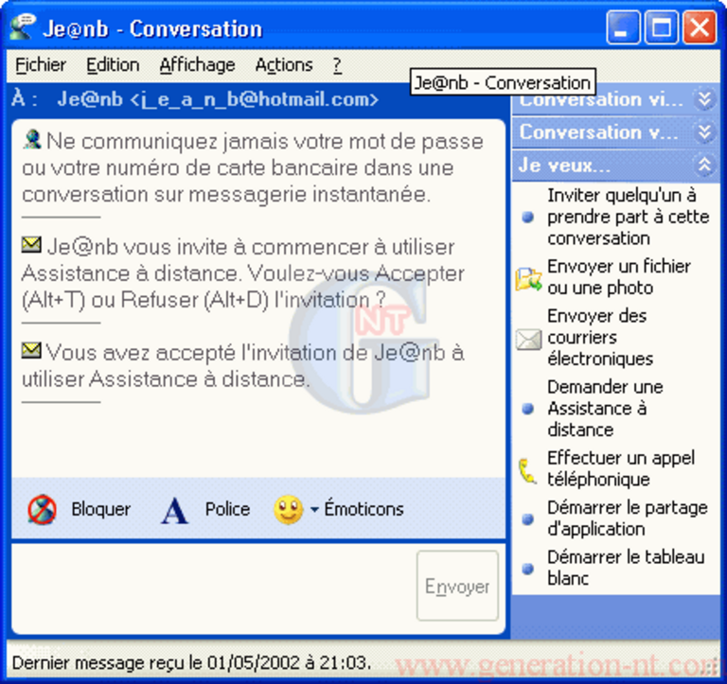This screenshot has width=727, height=684.
Task: Click the smiley Émoticons icon
Action: click(289, 510)
